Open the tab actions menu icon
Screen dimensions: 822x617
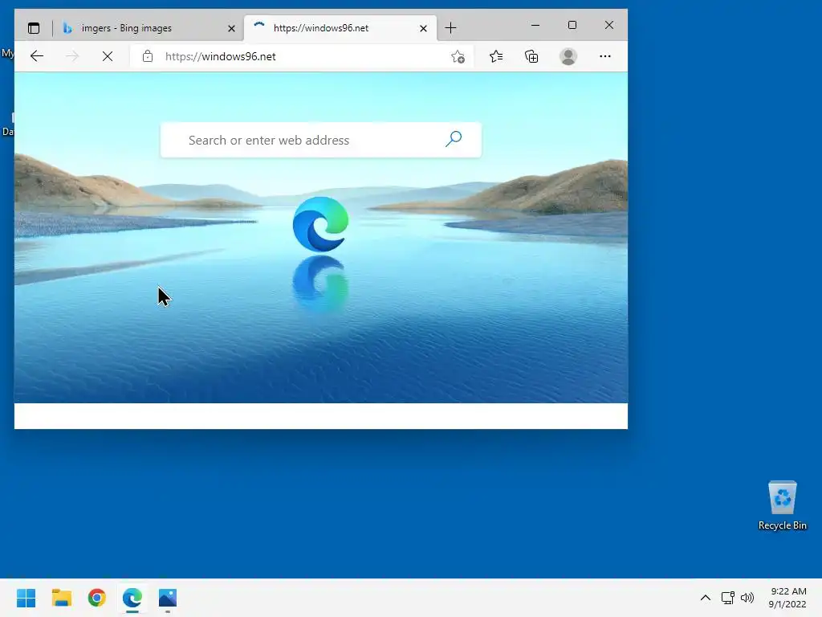point(34,28)
